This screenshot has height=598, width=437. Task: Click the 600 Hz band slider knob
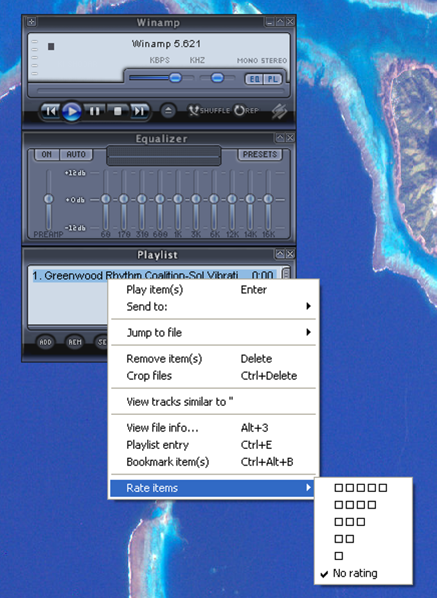pos(160,198)
